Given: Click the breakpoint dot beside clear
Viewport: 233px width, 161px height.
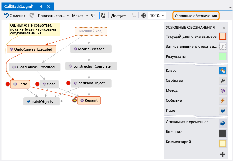Looking at the screenshot, I should [x=37, y=84].
